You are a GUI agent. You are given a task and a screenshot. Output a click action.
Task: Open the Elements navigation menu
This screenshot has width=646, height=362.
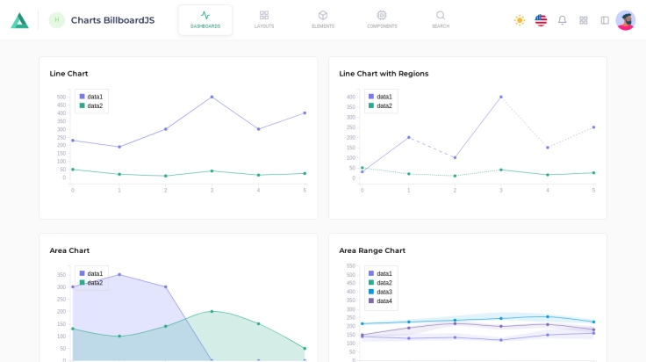pos(323,19)
